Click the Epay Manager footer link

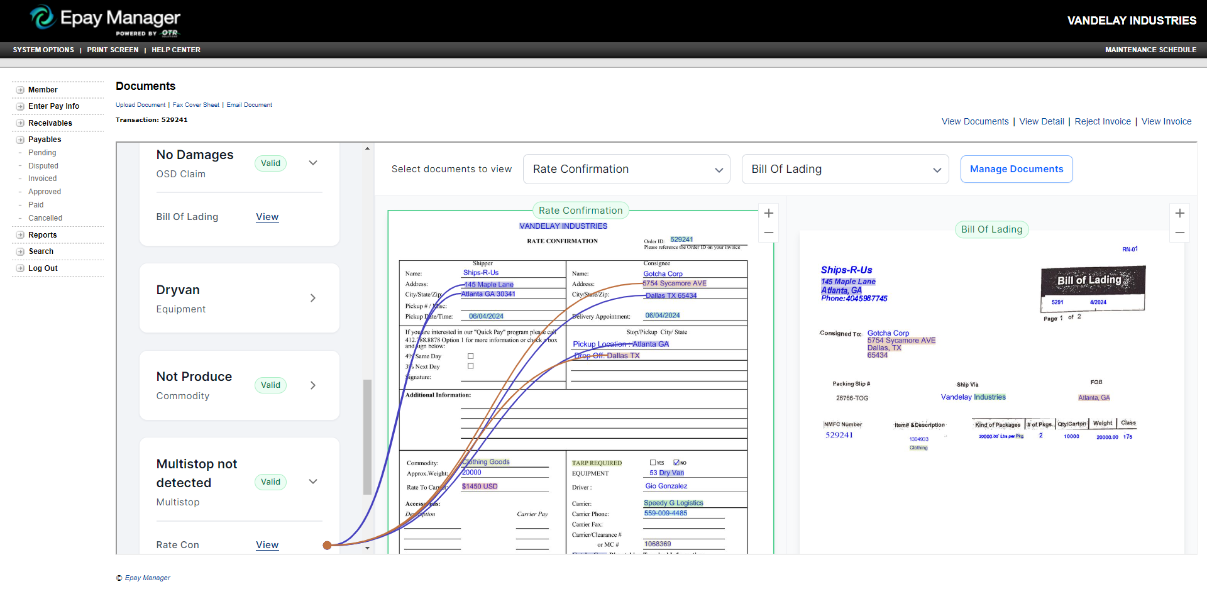tap(147, 578)
